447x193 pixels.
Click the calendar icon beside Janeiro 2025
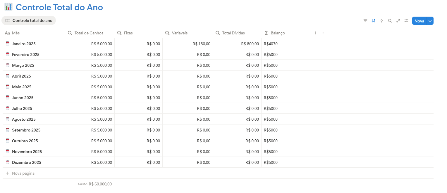(7, 43)
